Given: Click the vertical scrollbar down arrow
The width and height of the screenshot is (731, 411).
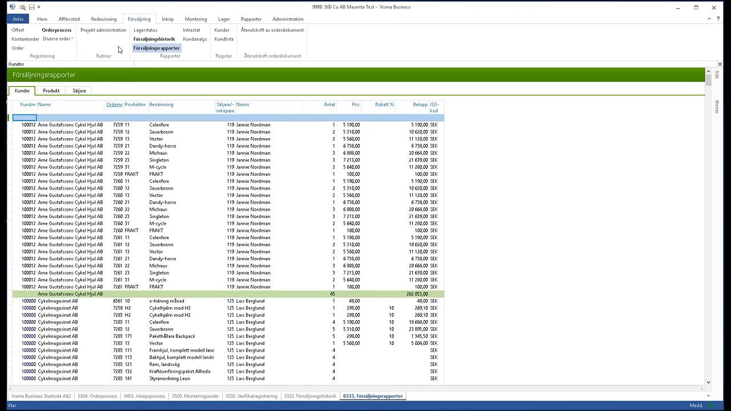Looking at the screenshot, I should click(x=709, y=382).
